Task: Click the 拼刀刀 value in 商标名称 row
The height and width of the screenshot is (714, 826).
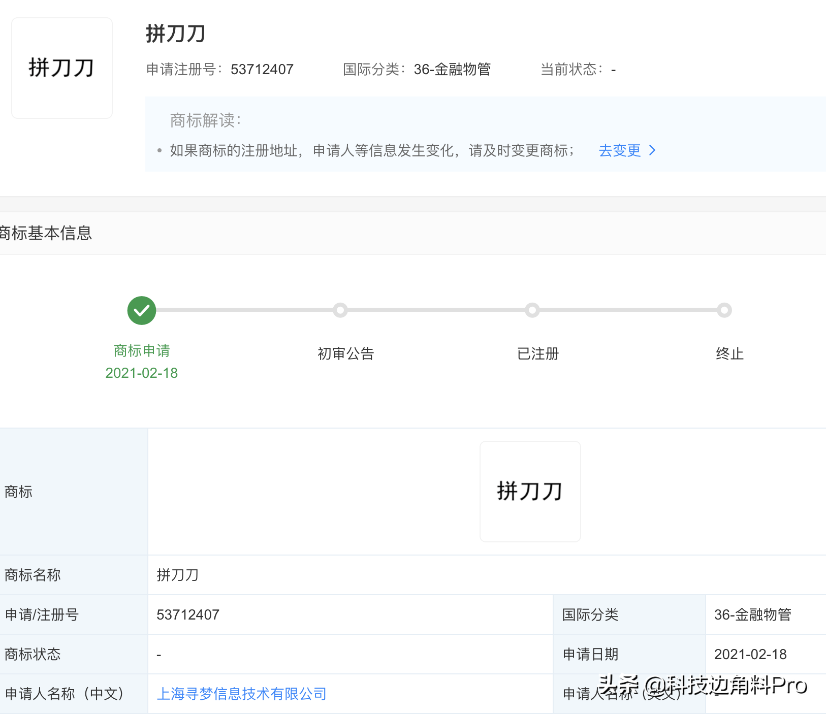Action: click(178, 575)
